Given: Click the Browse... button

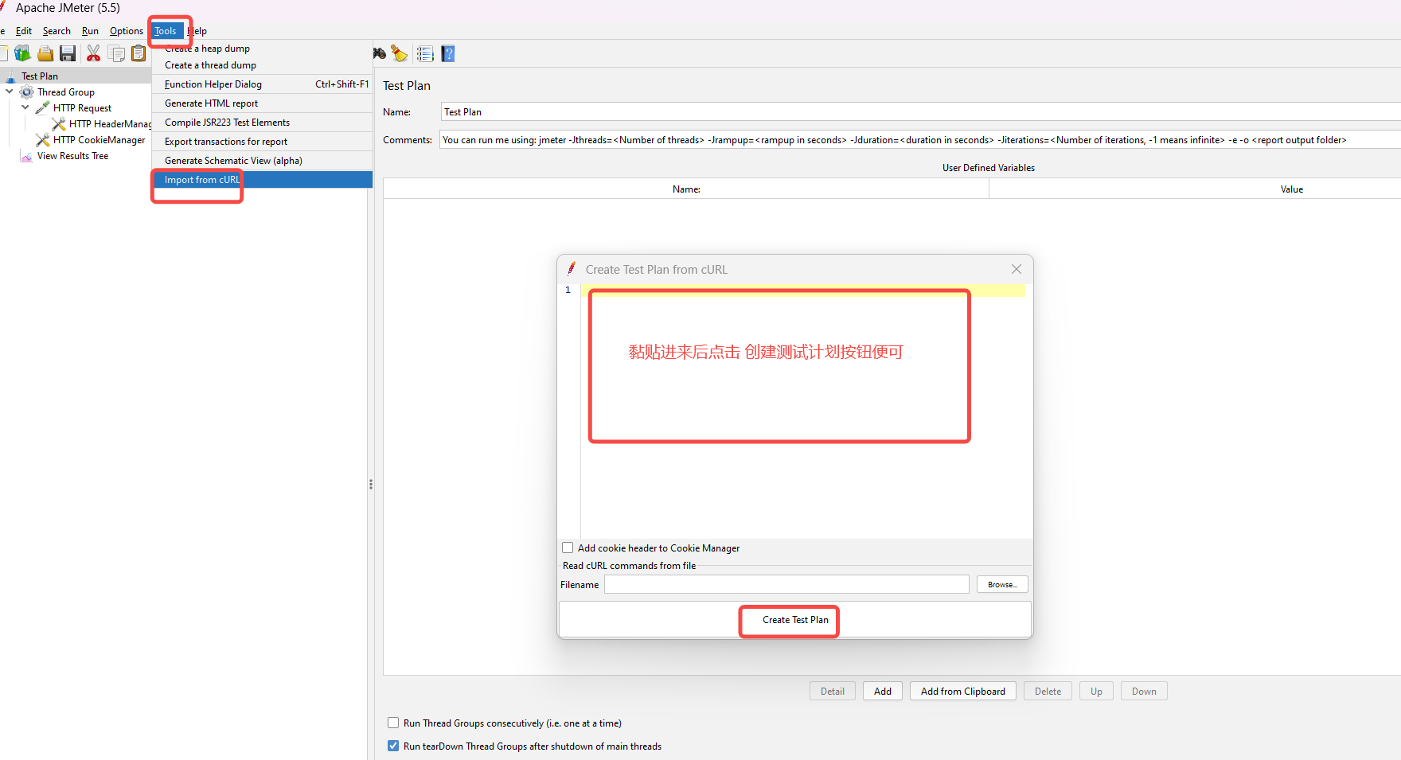Looking at the screenshot, I should click(1002, 585).
